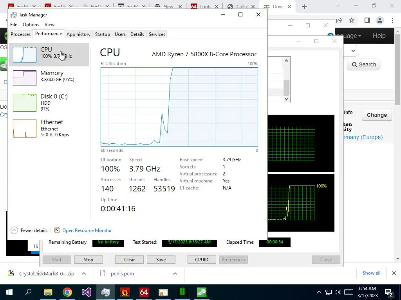Select the Memory entry in sidebar
The height and width of the screenshot is (300, 401).
tap(49, 78)
